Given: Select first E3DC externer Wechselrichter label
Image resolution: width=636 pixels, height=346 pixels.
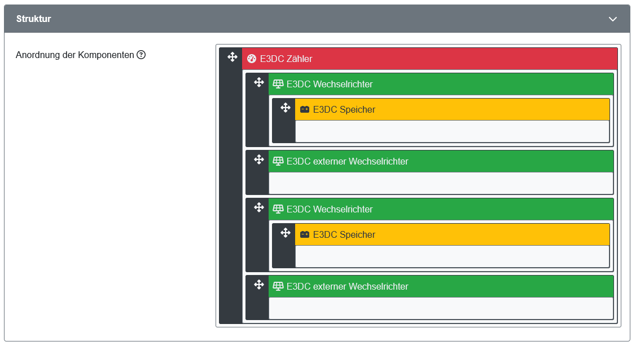Looking at the screenshot, I should coord(347,161).
